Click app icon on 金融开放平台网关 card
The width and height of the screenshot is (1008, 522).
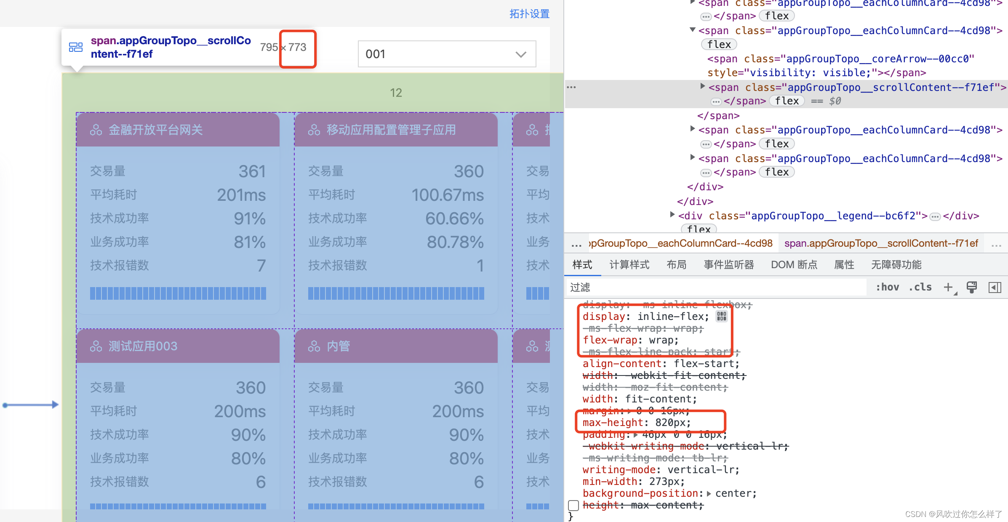[x=96, y=130]
